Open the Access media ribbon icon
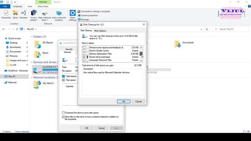 pos(34,15)
